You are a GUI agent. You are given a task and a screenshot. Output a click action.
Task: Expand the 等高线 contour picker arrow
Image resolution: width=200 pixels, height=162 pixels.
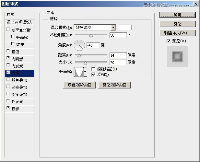pyautogui.click(x=85, y=72)
